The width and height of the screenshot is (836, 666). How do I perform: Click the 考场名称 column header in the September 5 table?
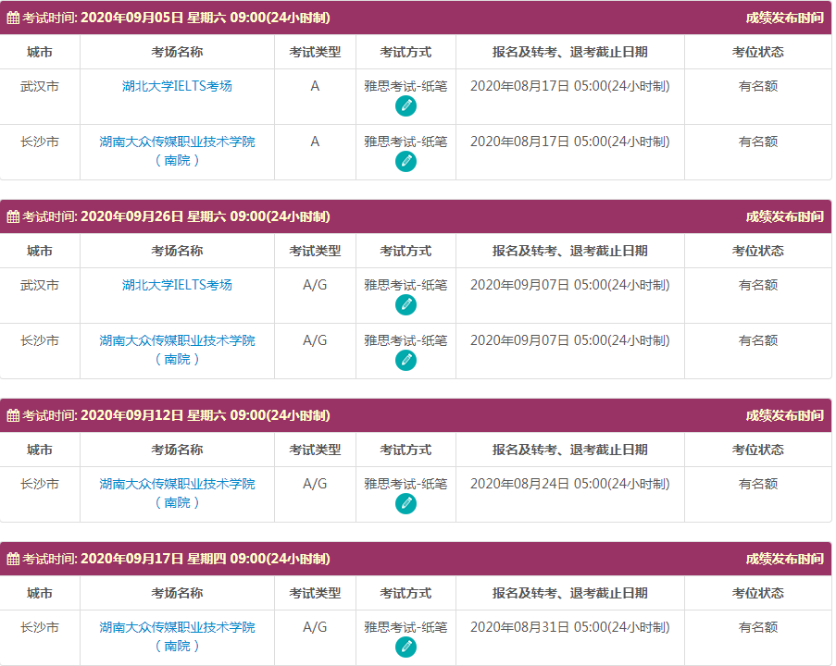pos(178,52)
